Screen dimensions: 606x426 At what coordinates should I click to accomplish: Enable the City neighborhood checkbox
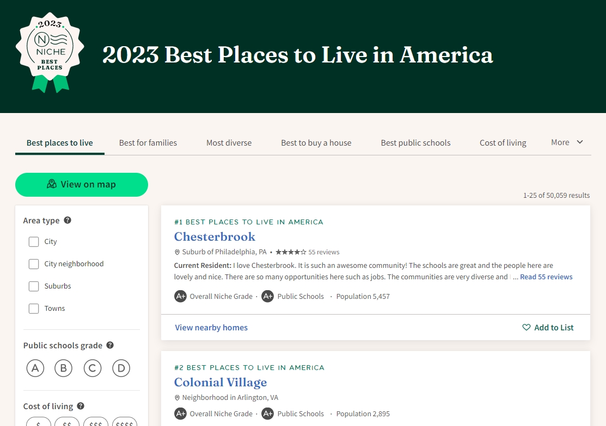click(x=34, y=264)
